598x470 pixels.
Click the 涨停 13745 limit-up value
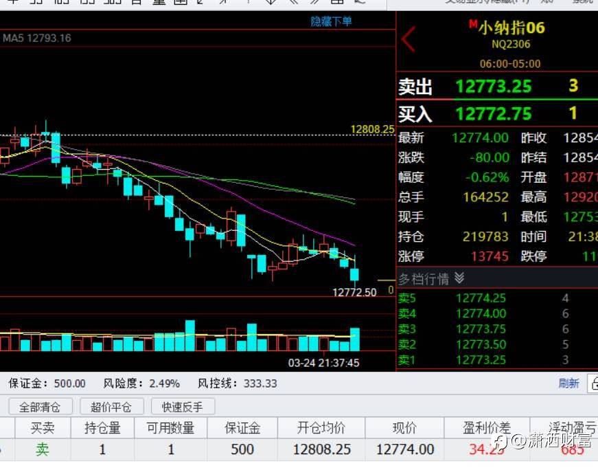[x=490, y=256]
